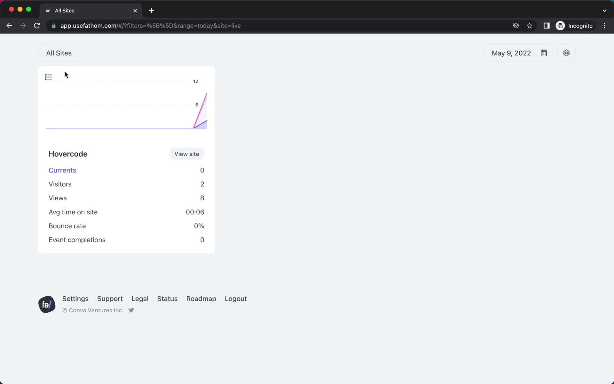
Task: Bookmark this page with star icon
Action: click(x=530, y=26)
